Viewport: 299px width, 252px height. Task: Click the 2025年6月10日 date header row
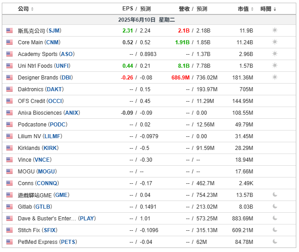click(x=149, y=19)
